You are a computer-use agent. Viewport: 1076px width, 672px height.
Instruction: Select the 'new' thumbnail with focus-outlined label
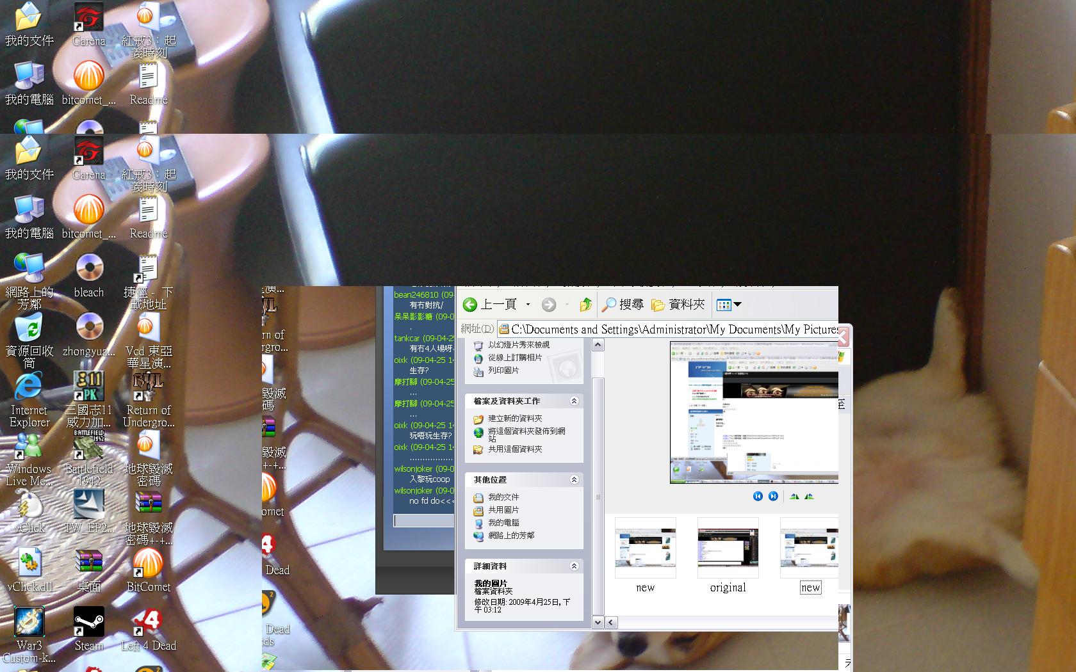click(810, 548)
